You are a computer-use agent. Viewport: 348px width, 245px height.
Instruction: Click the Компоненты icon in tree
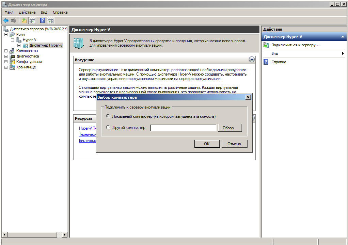(12, 51)
